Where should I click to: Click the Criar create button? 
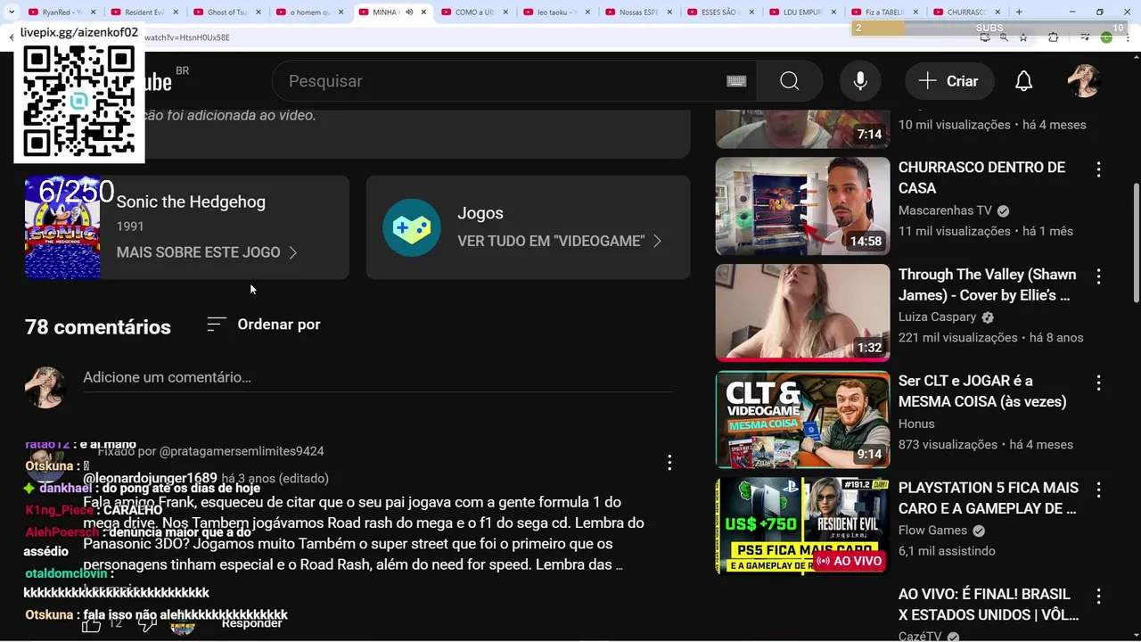[x=949, y=81]
